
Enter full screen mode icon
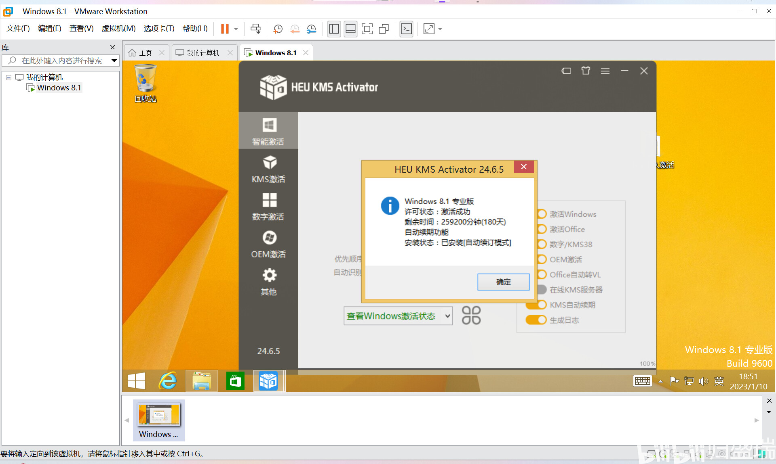coord(367,29)
